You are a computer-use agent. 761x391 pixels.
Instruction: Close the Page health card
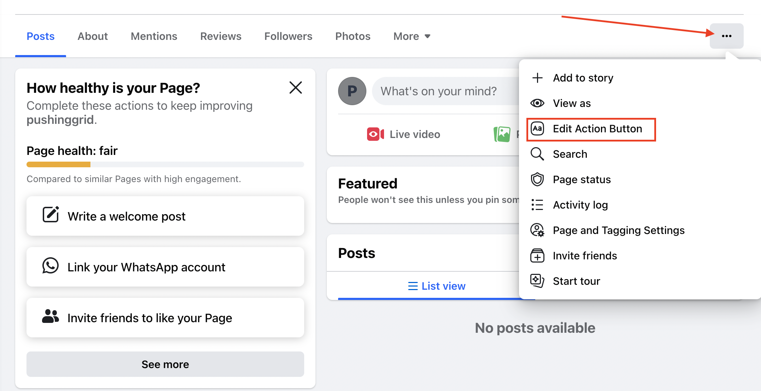296,88
